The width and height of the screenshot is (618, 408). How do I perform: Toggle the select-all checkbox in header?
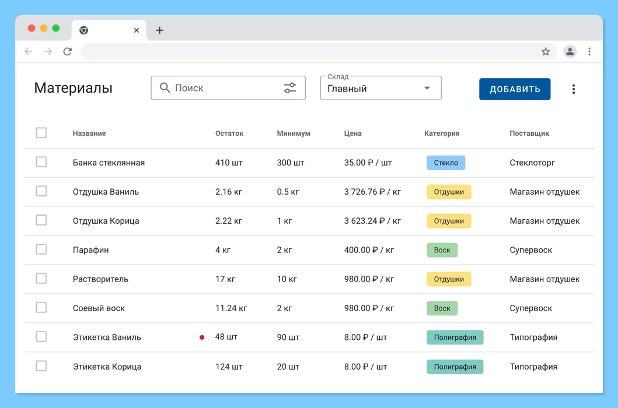pos(41,133)
